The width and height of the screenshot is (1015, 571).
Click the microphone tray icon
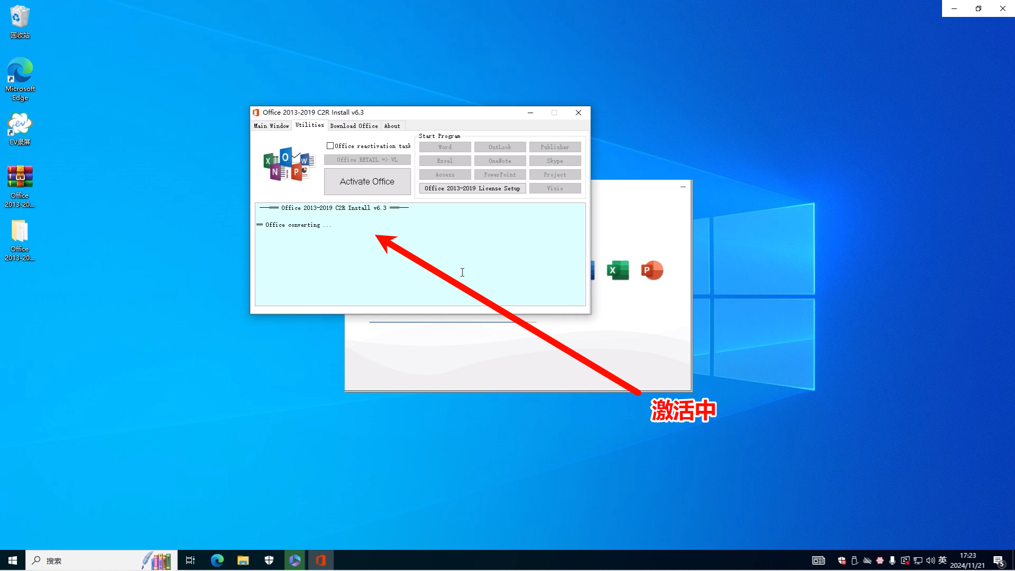892,560
